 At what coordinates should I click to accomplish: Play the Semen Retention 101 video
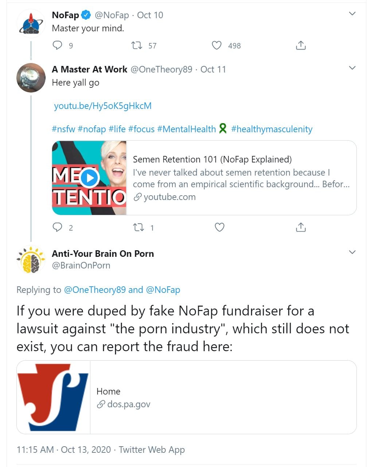click(89, 178)
